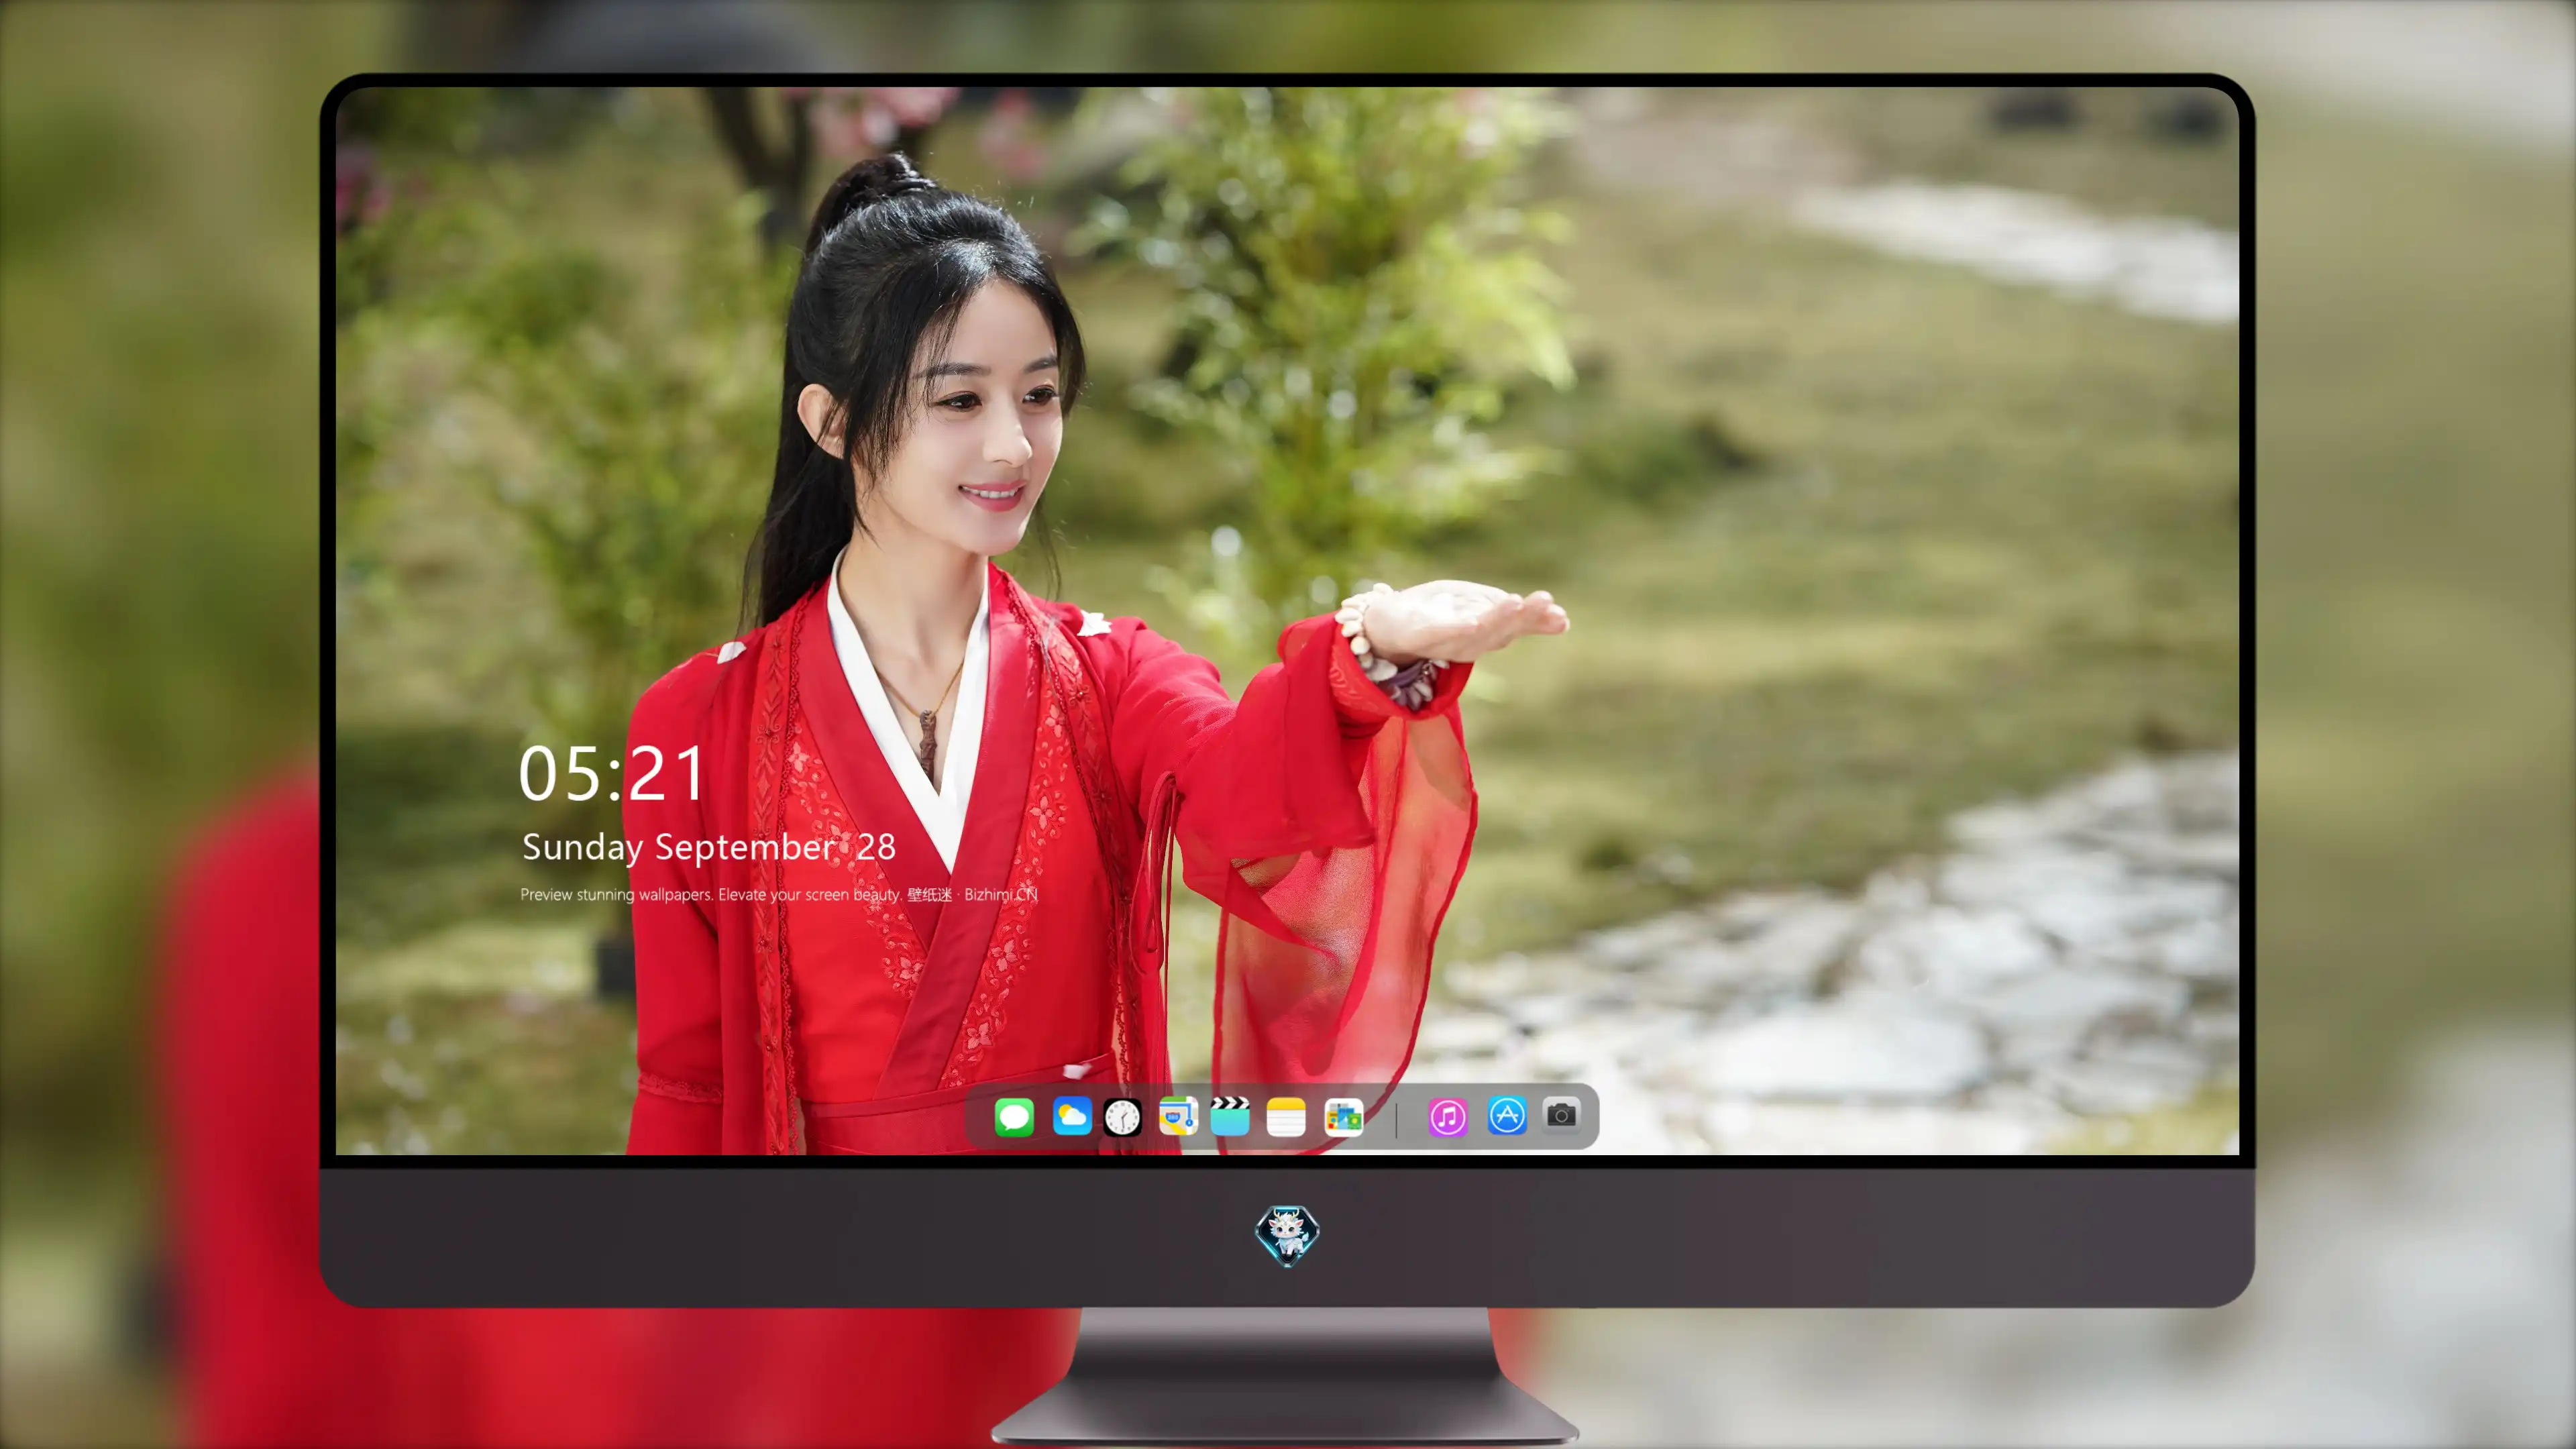This screenshot has width=2576, height=1449.
Task: Launch the Clock app from the dock
Action: point(1123,1116)
